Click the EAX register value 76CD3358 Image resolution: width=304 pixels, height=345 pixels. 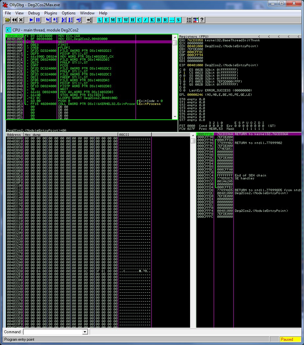(195, 40)
